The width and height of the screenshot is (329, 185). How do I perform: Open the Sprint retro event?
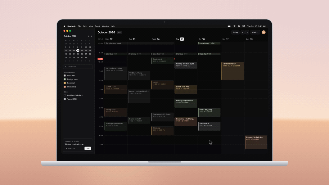coord(209,126)
